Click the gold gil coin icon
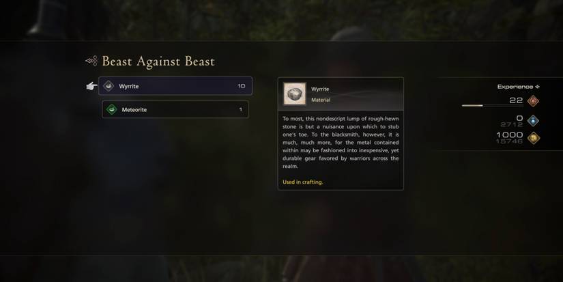This screenshot has height=282, width=563. (x=534, y=138)
